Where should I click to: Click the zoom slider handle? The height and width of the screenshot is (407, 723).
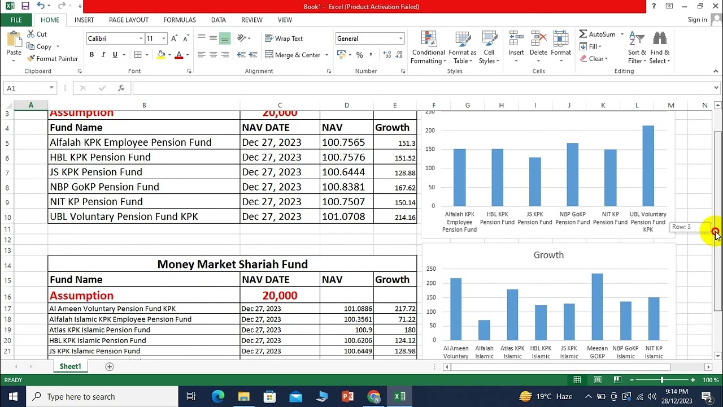[661, 380]
